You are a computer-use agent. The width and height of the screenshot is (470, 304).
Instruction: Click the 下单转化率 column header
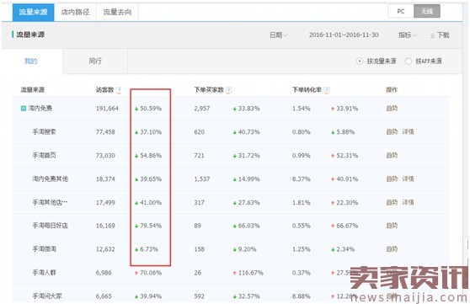[x=307, y=90]
